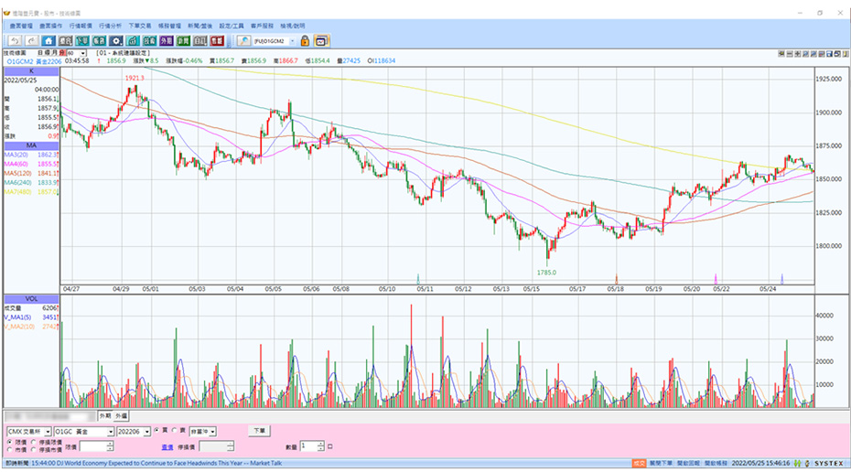Click the magnifier symbol search icon
Viewport: 851px width, 472px height.
click(243, 40)
